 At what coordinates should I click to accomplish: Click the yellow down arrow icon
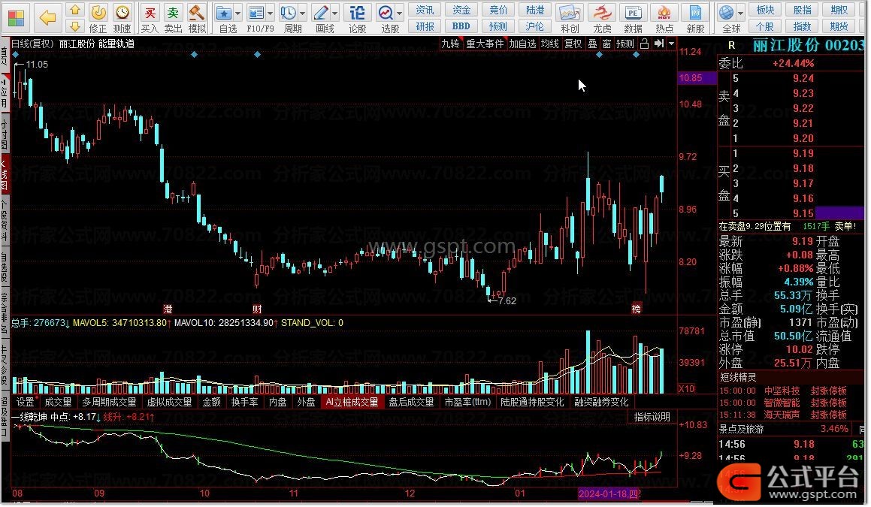tap(75, 26)
